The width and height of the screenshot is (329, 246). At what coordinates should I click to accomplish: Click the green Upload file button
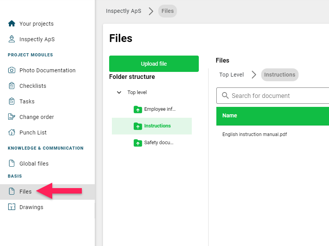pyautogui.click(x=154, y=64)
